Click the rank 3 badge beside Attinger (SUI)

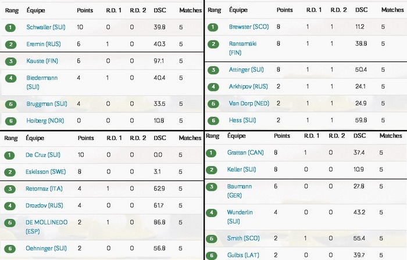tap(215, 70)
